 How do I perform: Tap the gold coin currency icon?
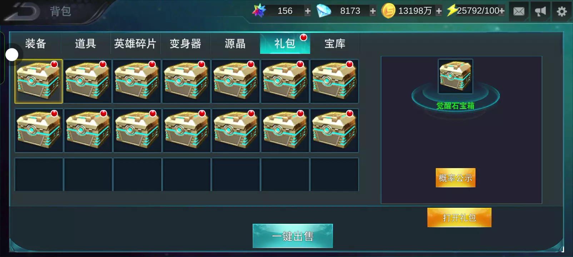(388, 11)
